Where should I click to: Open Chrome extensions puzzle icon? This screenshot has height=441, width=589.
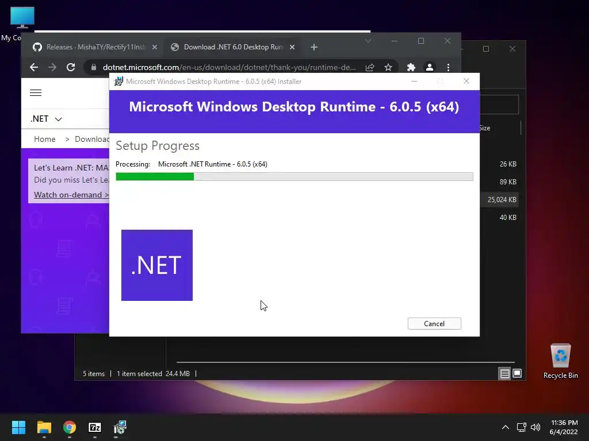click(411, 67)
